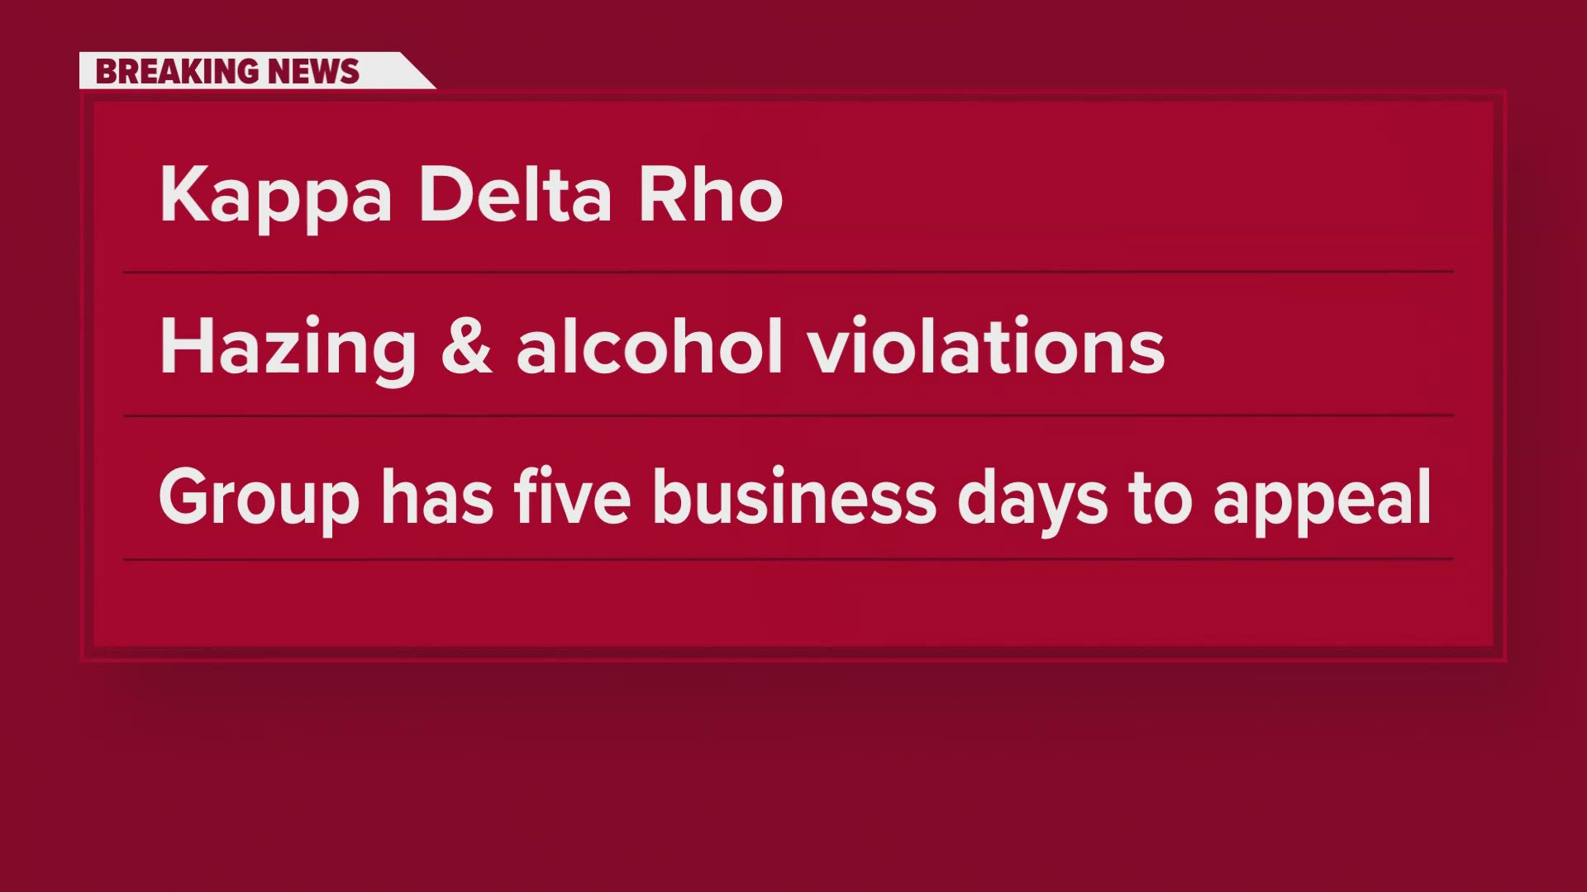Select the word Rho
Image resolution: width=1587 pixels, height=892 pixels.
[x=710, y=195]
